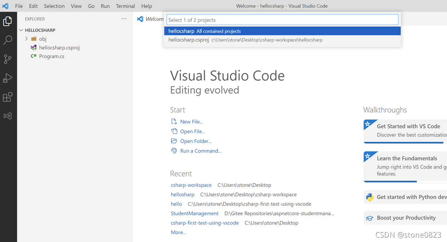Viewport: 447px width, 242px height.
Task: Click the Select 1 of 2 projects field
Action: click(282, 20)
